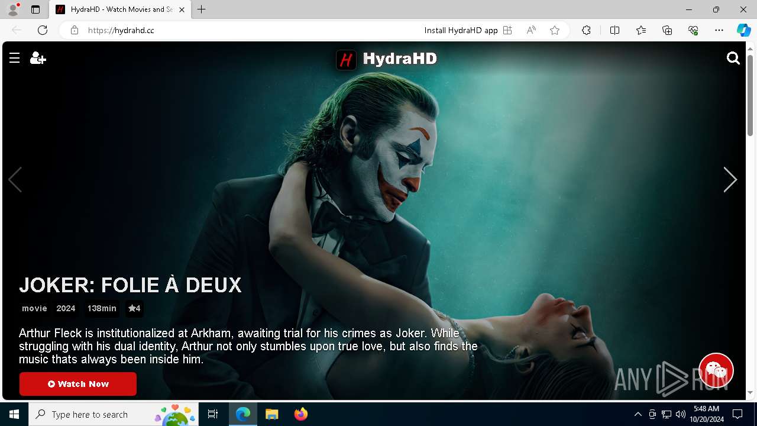757x426 pixels.
Task: View site information lock icon
Action: point(75,30)
